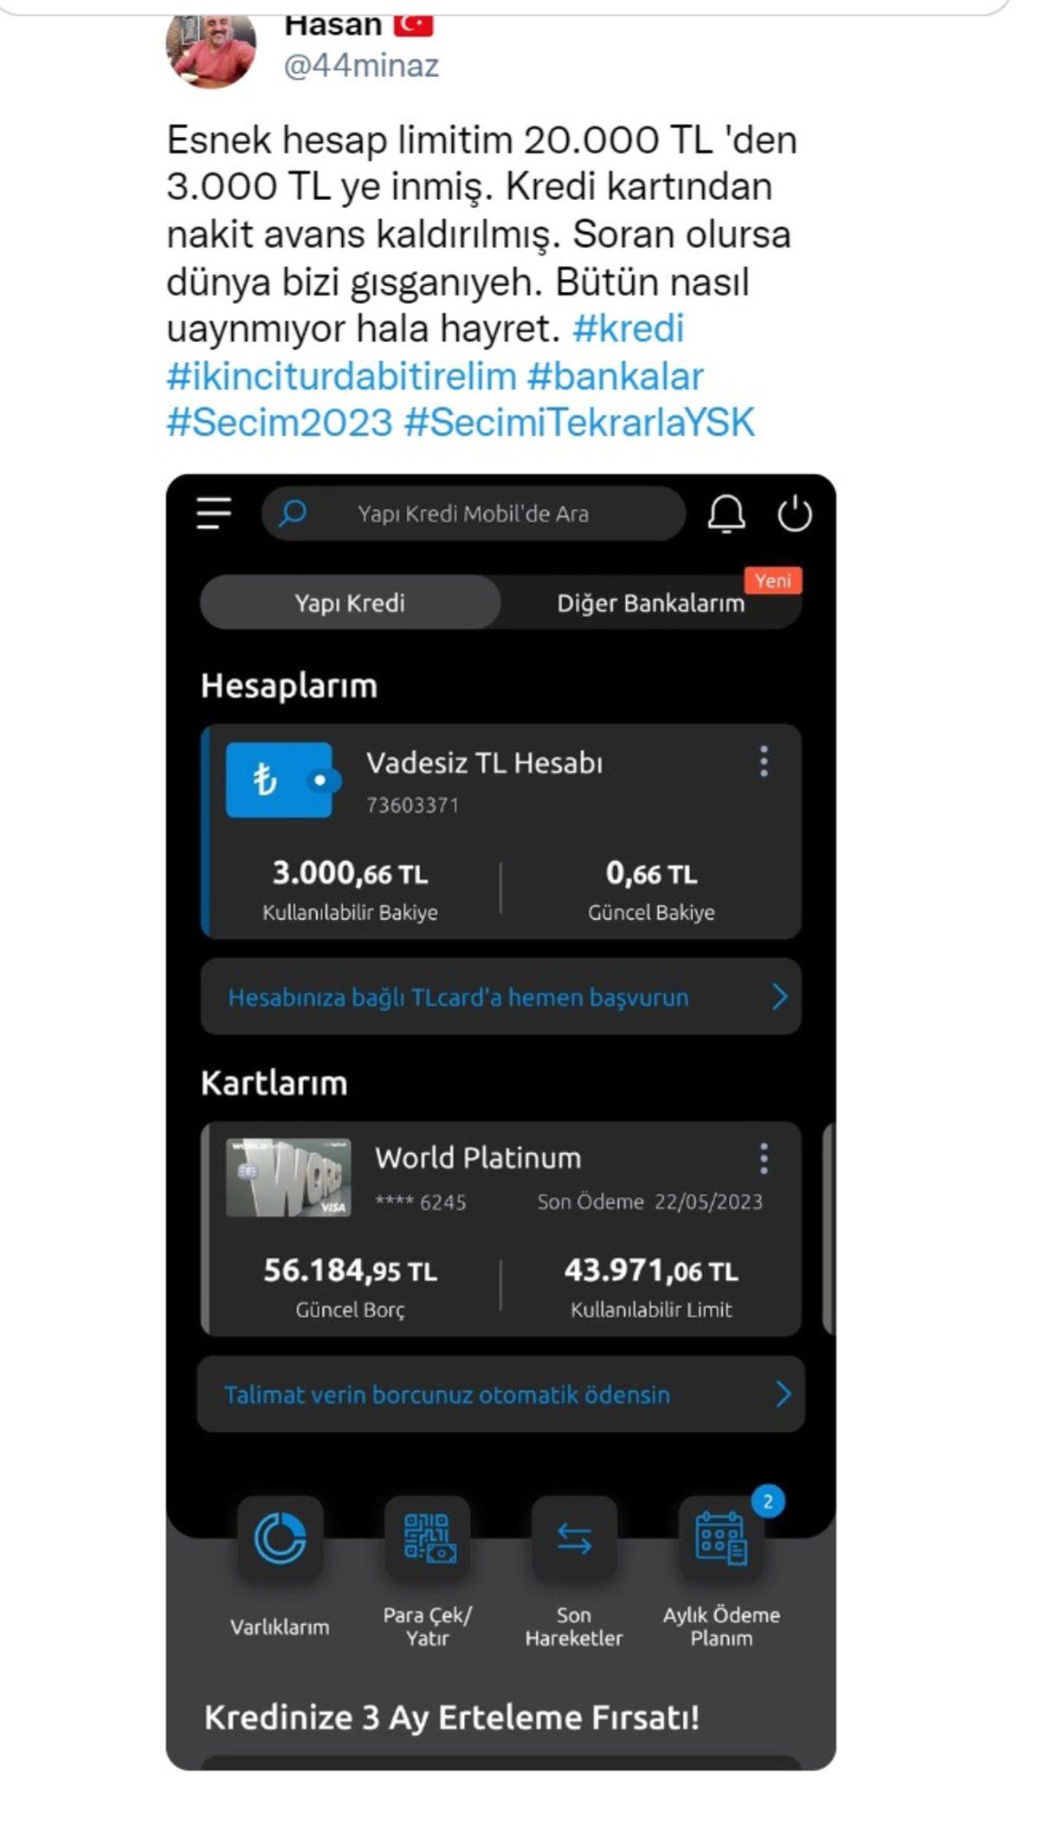The height and width of the screenshot is (1825, 1039).
Task: Open Vadesiz TL Hesabı options menu
Action: click(x=764, y=761)
